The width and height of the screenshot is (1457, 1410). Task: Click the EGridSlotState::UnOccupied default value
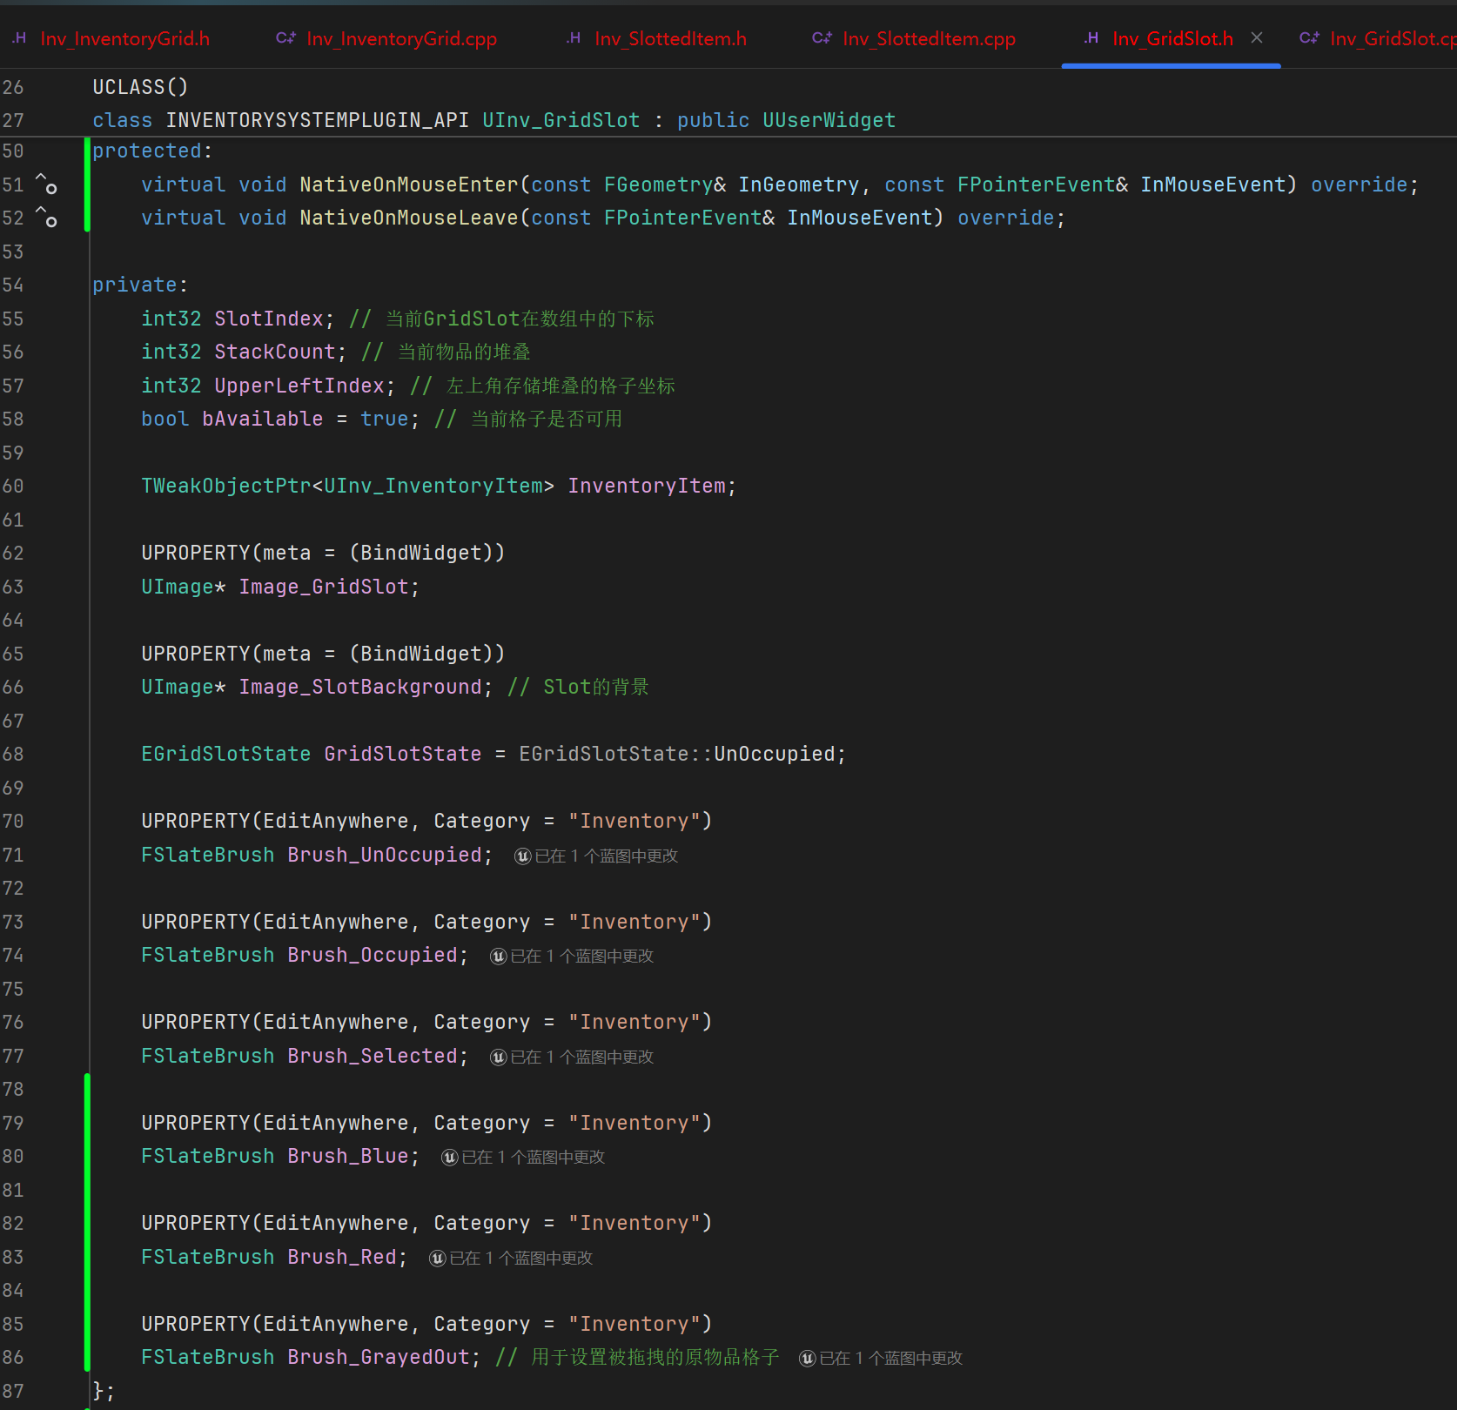coord(677,754)
